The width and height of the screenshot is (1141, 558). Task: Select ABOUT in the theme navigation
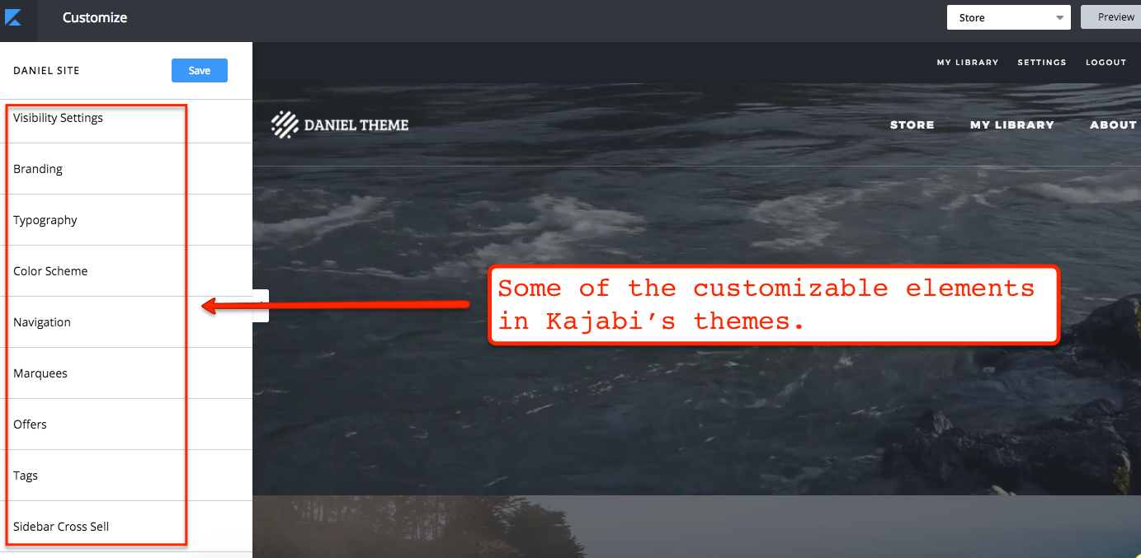1113,125
